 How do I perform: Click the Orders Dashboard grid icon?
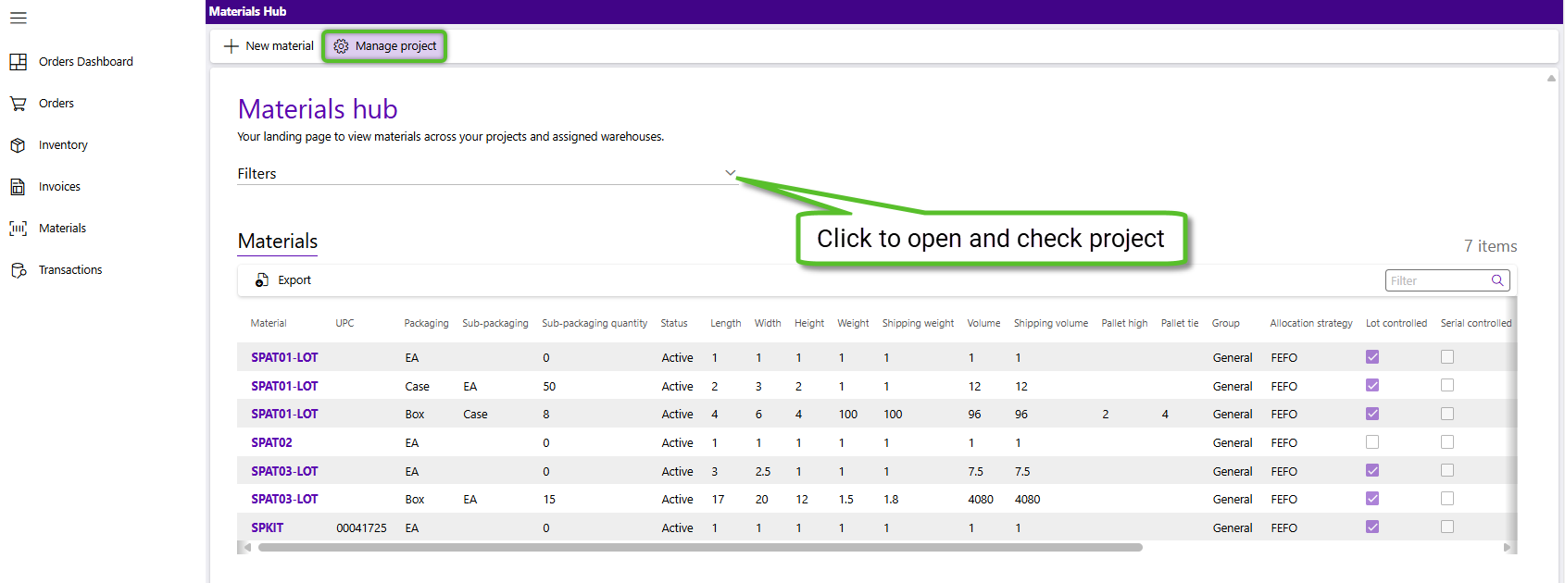pos(19,62)
